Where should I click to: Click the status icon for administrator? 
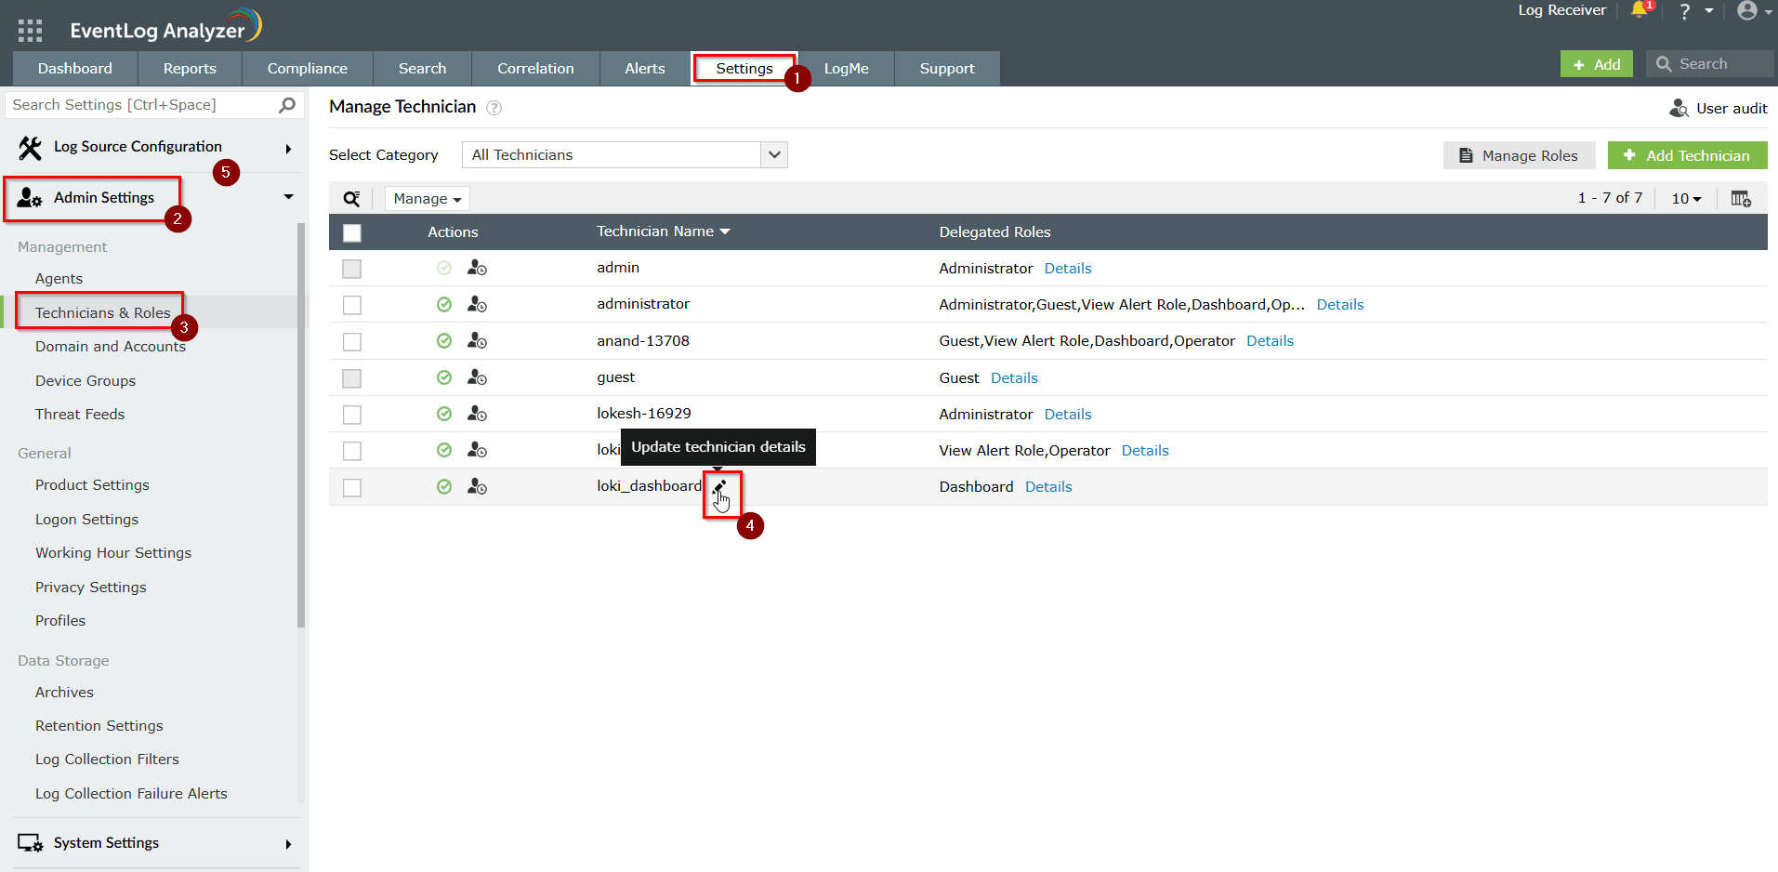[x=444, y=304]
